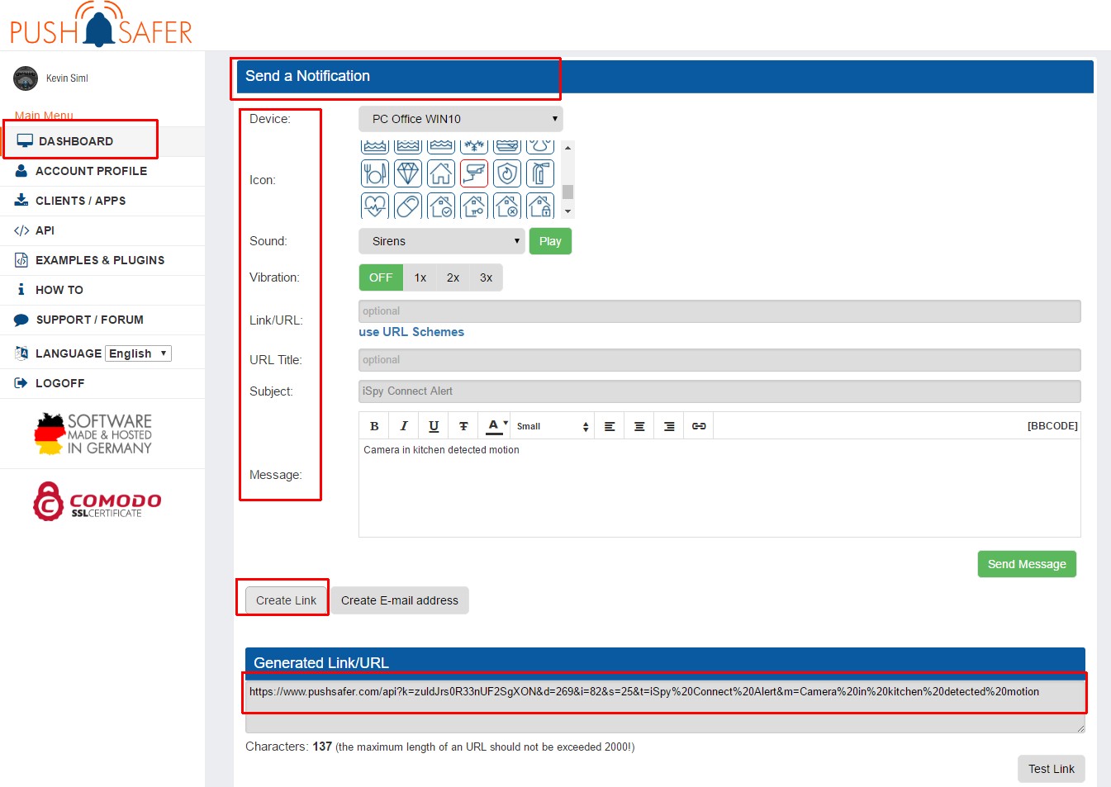The width and height of the screenshot is (1111, 787).
Task: Set vibration to 1x
Action: point(420,277)
